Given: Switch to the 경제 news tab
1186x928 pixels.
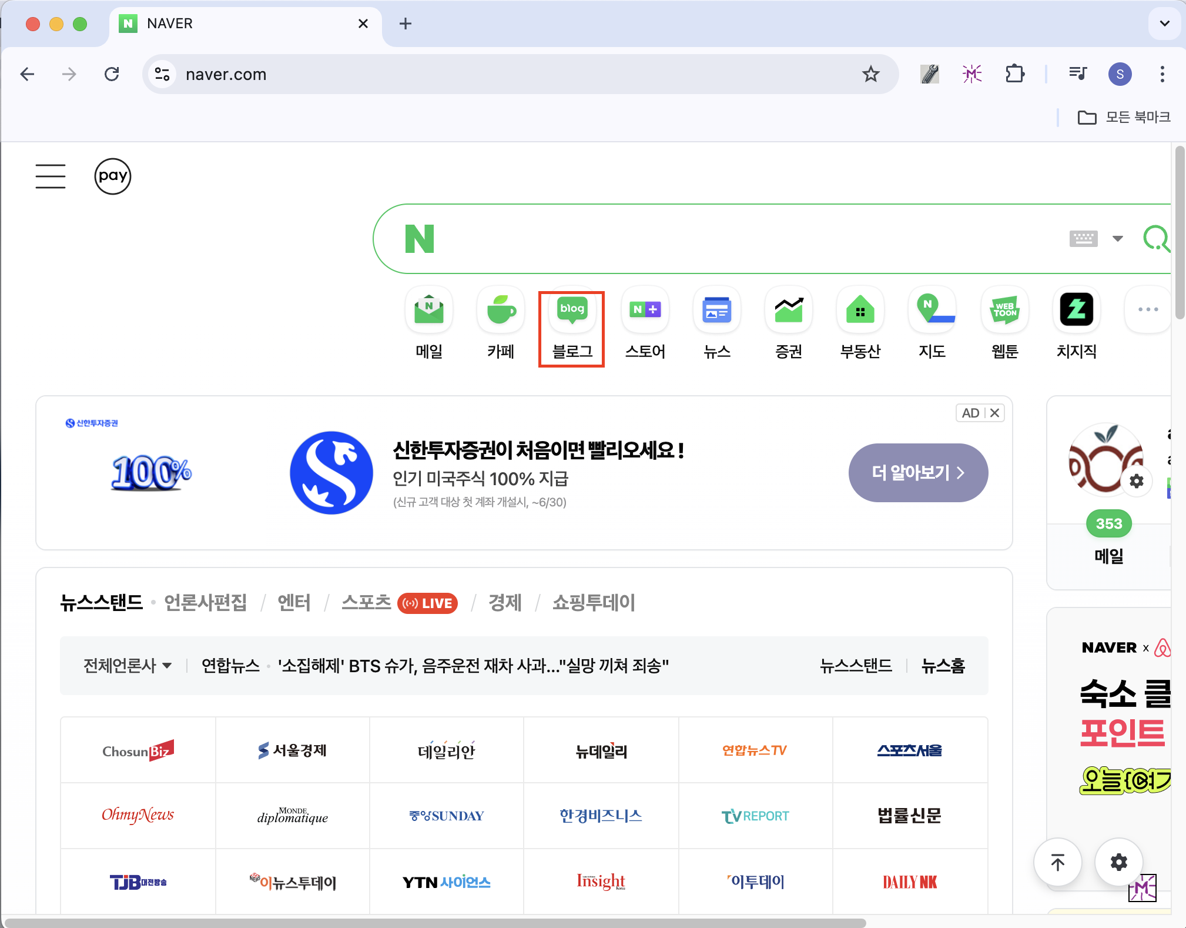Looking at the screenshot, I should 505,603.
